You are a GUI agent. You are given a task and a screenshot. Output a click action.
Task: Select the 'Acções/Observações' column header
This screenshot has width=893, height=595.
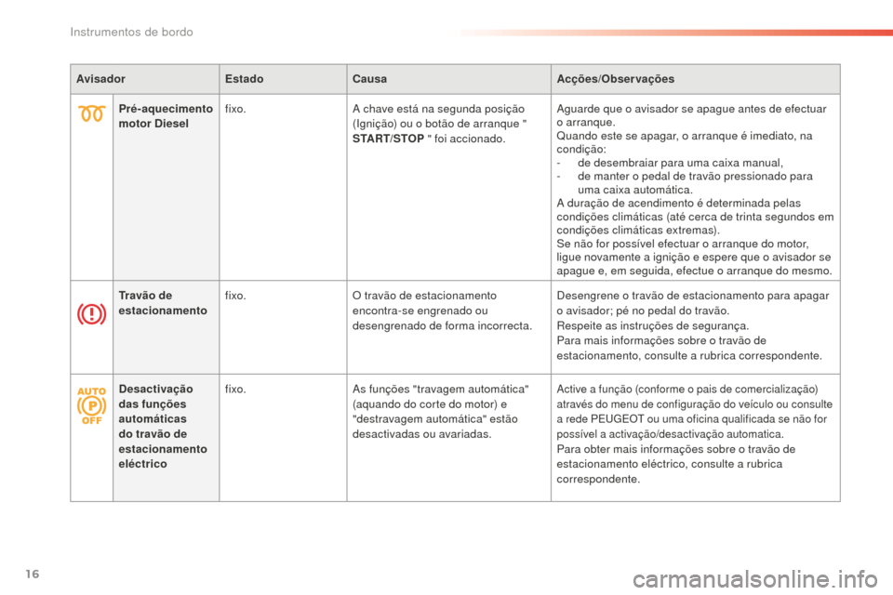(x=616, y=79)
